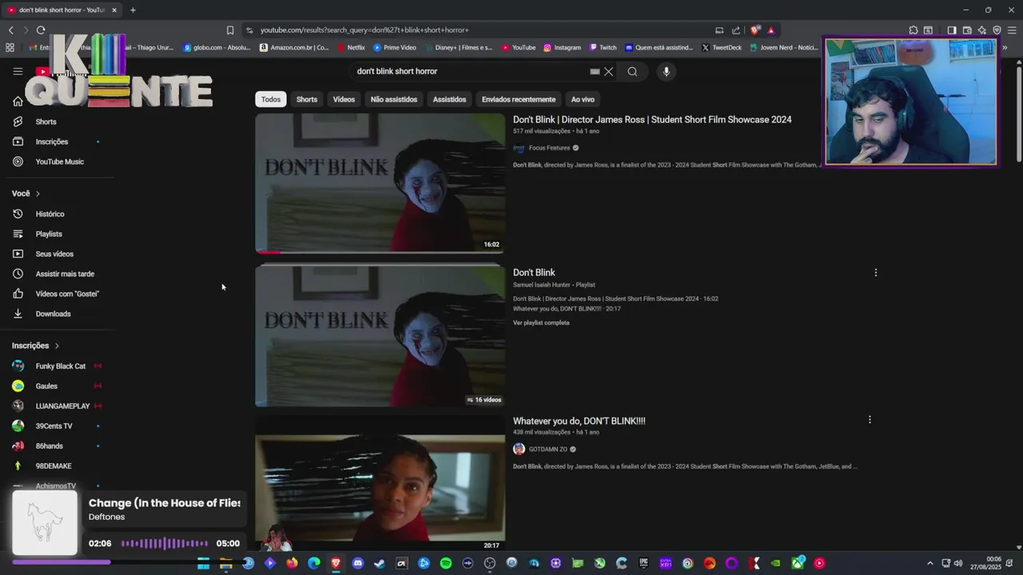Viewport: 1023px width, 575px height.
Task: Open 86hands subscription
Action: 49,446
